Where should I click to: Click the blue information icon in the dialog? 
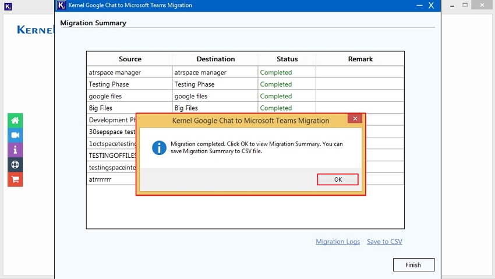pos(159,148)
